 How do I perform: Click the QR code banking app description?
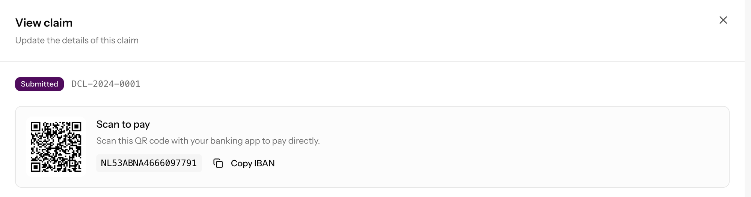click(x=208, y=141)
